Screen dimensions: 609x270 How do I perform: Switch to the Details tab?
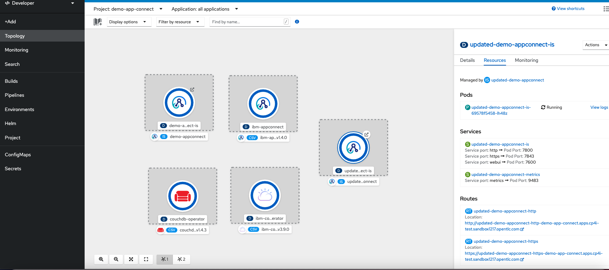point(467,60)
